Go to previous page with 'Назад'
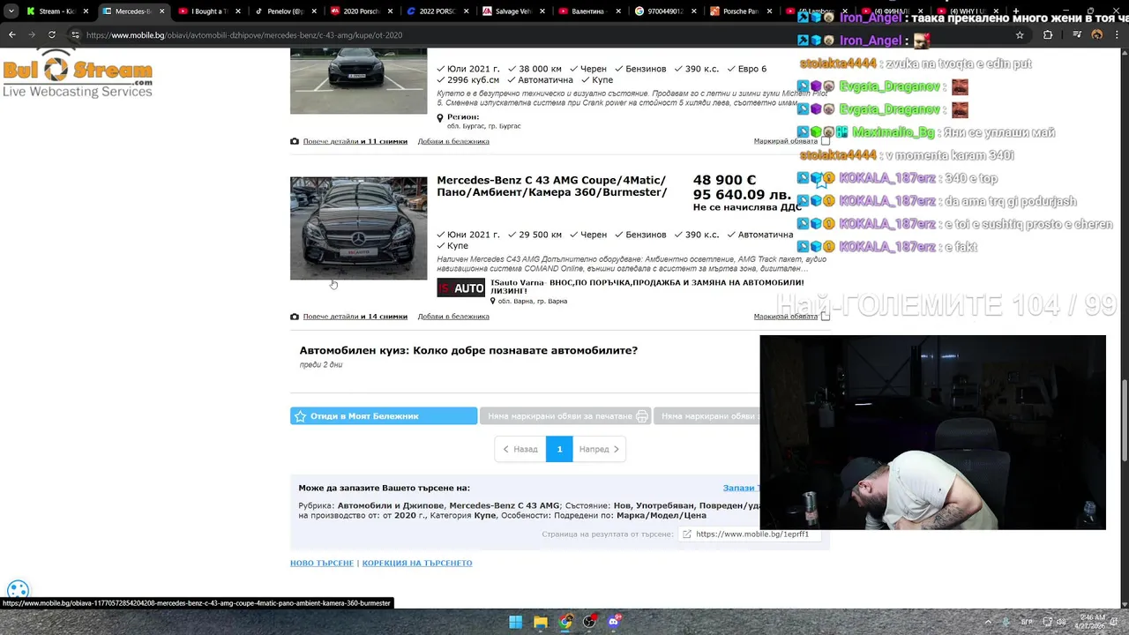1129x635 pixels. tap(520, 449)
